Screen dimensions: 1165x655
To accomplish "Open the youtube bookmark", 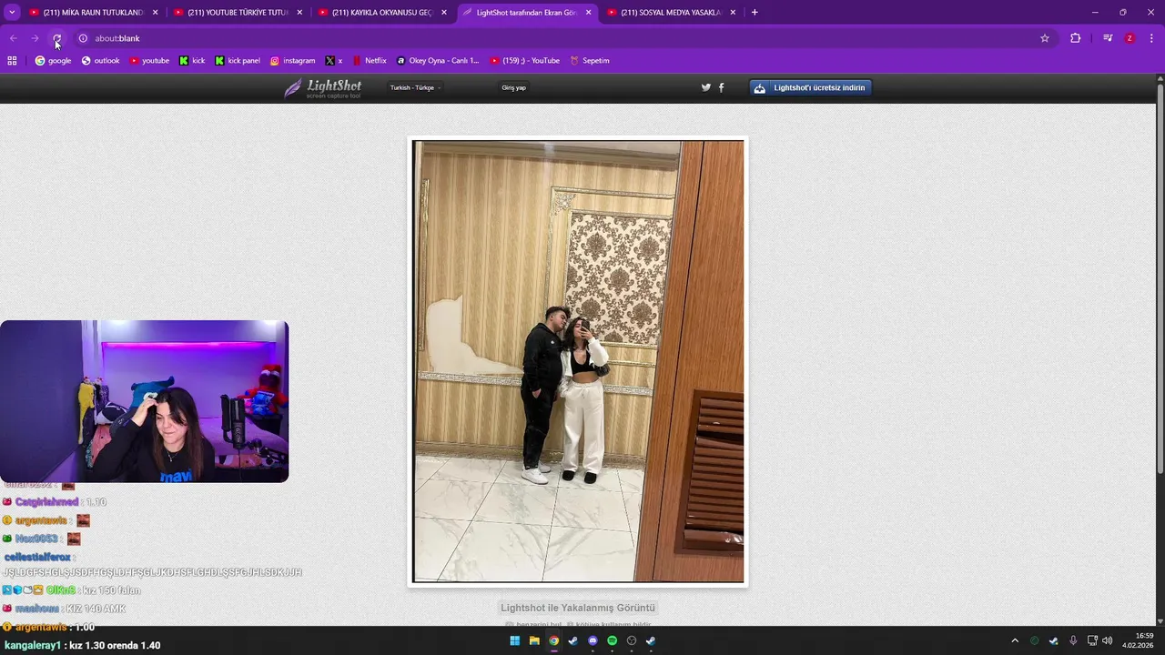I will 149,61.
